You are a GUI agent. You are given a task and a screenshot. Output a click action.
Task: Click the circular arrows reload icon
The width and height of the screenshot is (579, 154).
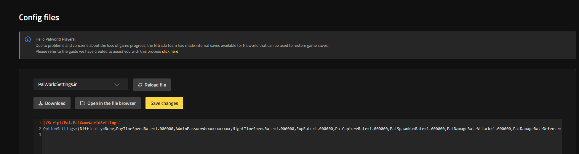pos(140,85)
